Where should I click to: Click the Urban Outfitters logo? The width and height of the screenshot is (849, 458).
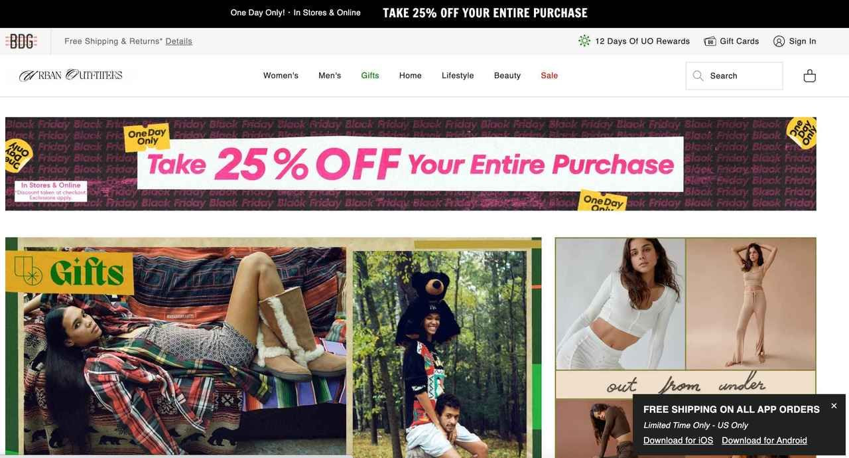click(x=71, y=75)
